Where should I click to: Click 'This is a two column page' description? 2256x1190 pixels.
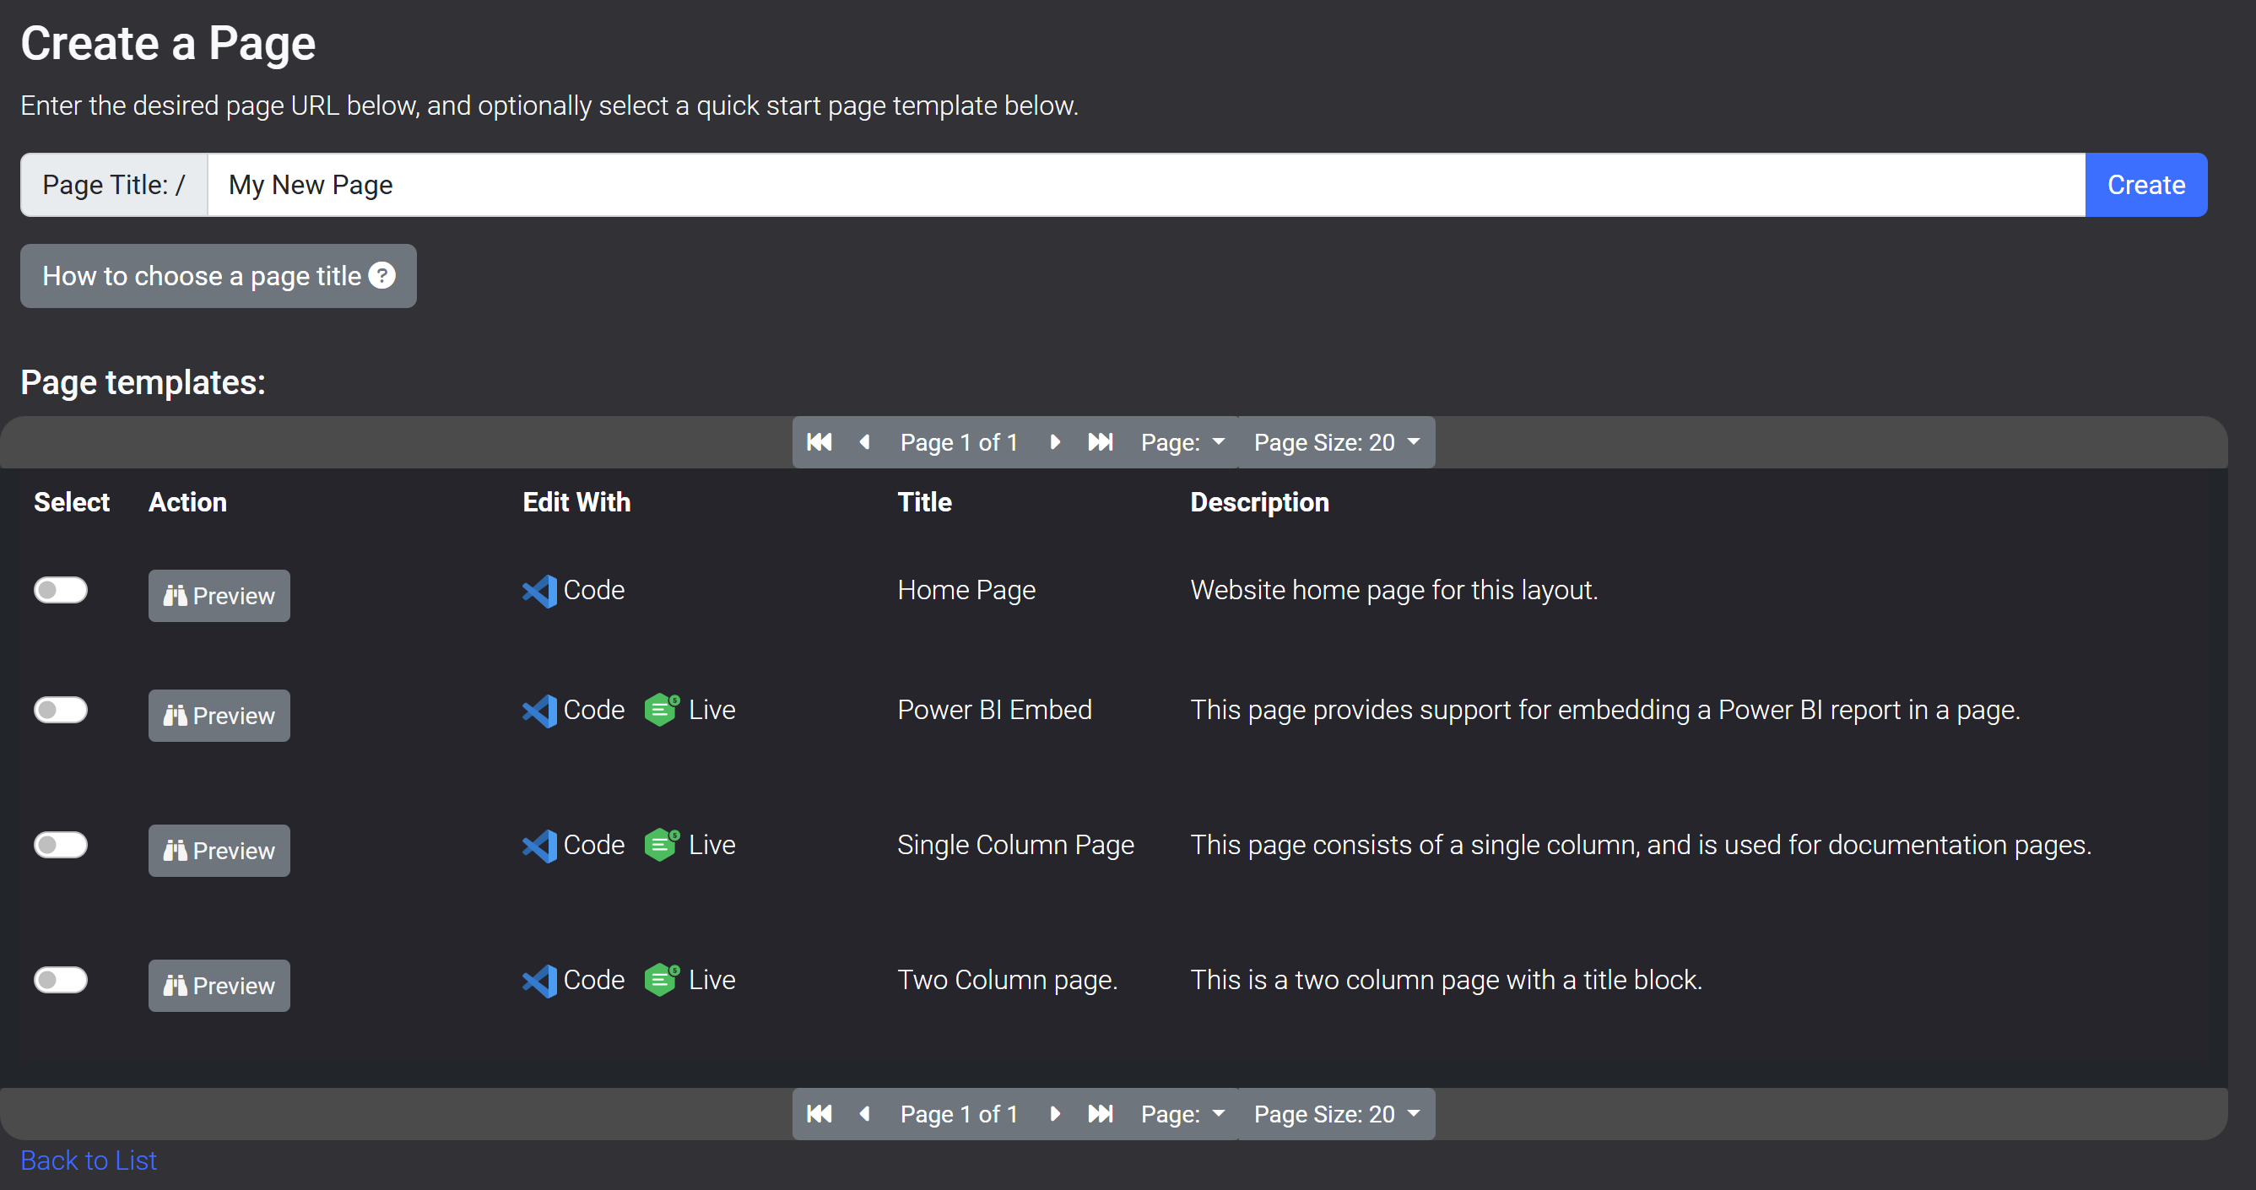pos(1446,980)
